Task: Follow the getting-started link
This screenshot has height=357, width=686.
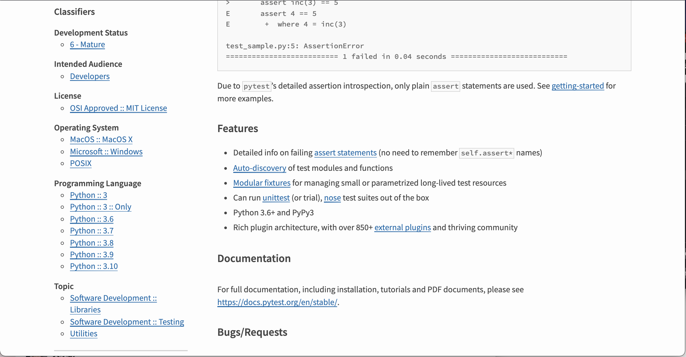Action: click(577, 86)
